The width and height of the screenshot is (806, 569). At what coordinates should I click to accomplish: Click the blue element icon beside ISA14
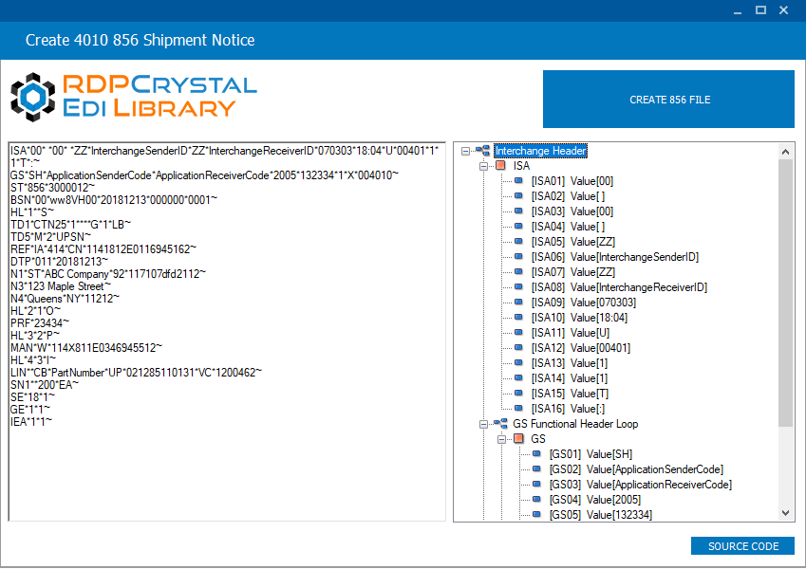pos(518,378)
